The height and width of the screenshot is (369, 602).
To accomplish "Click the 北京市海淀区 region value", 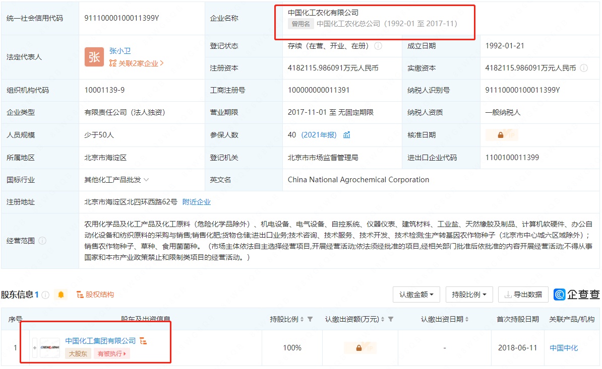I will [105, 158].
